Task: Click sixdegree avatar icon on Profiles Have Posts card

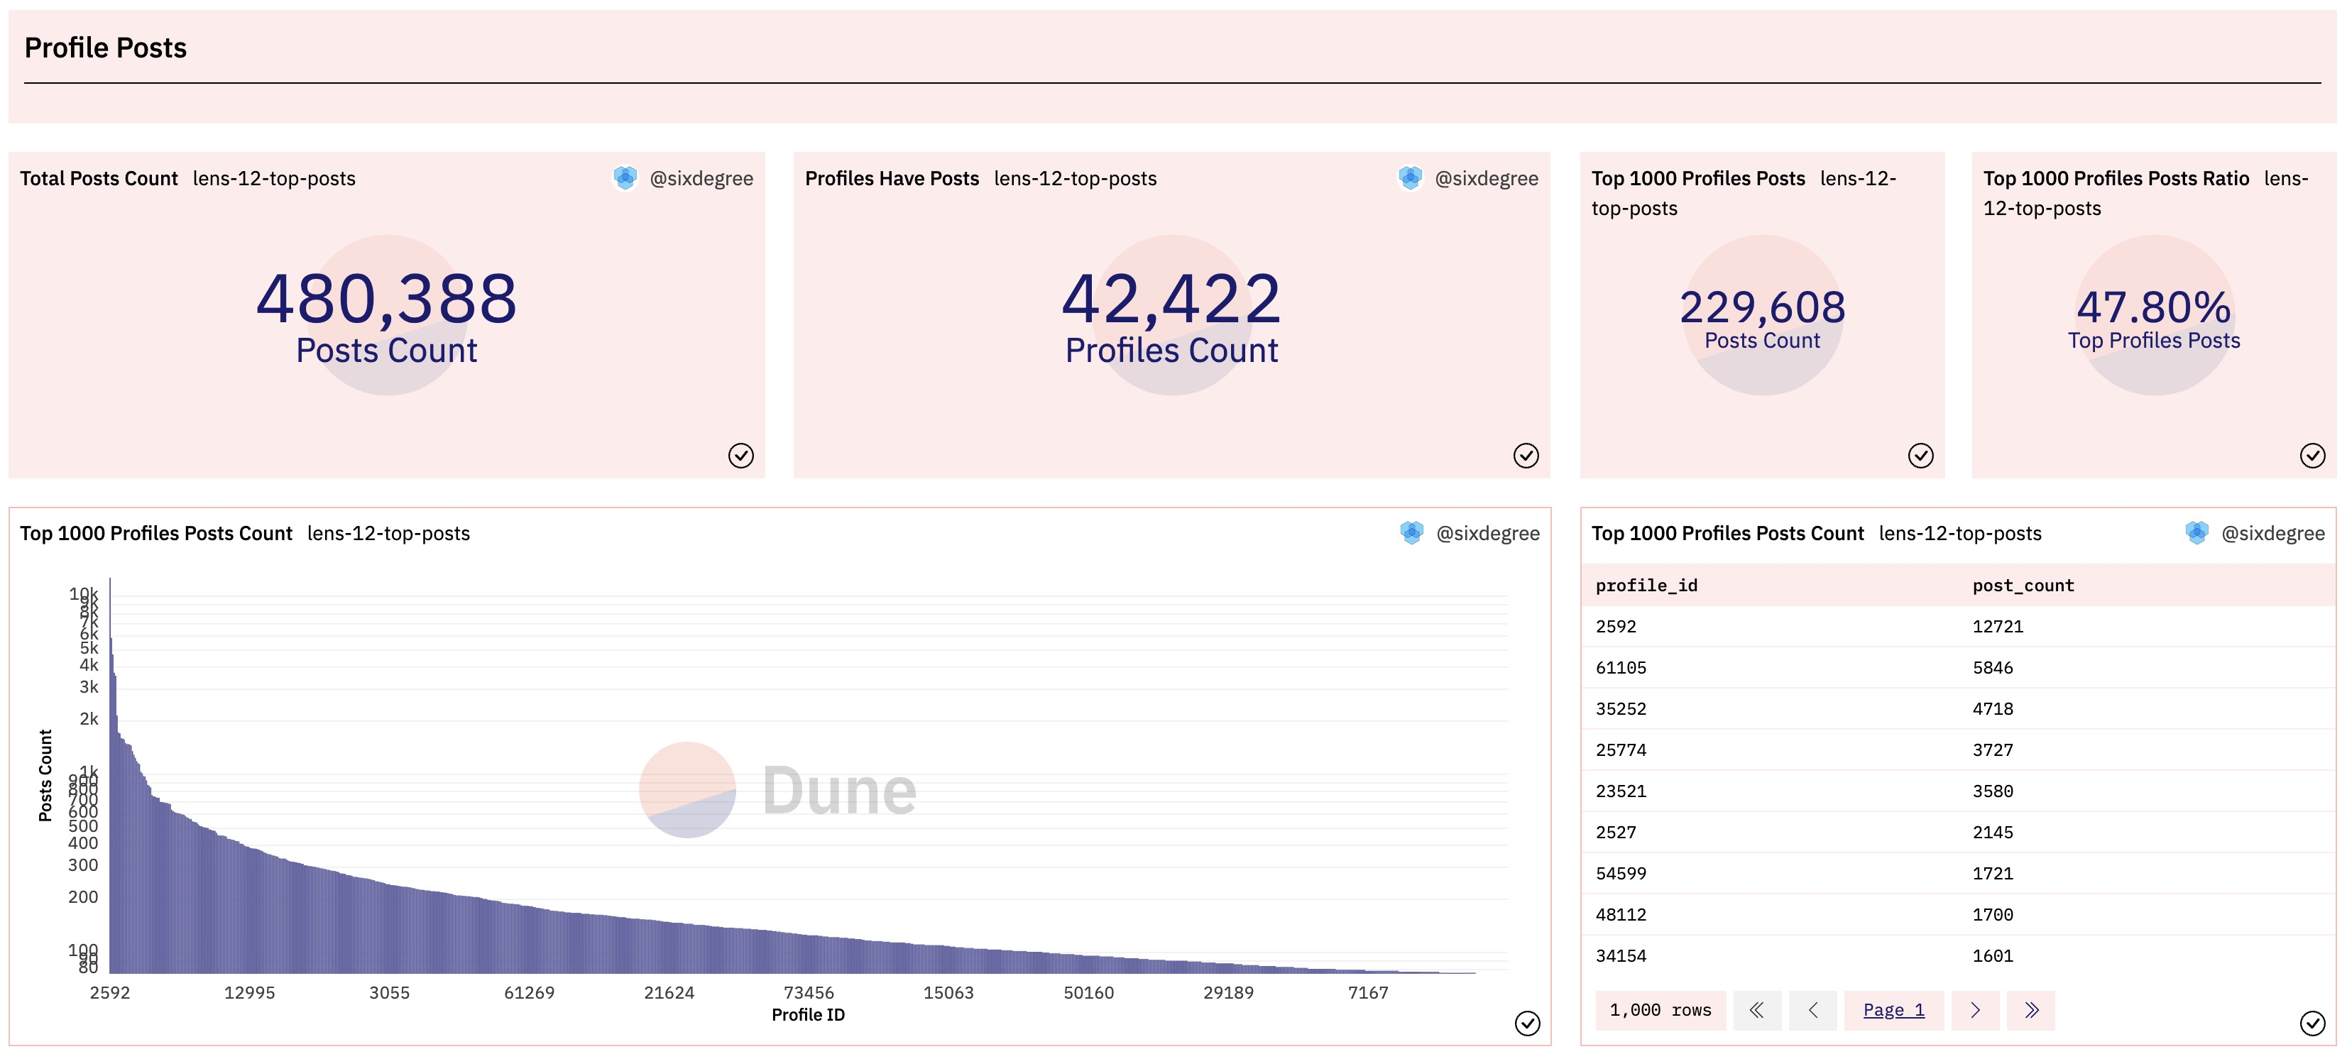Action: tap(1409, 178)
